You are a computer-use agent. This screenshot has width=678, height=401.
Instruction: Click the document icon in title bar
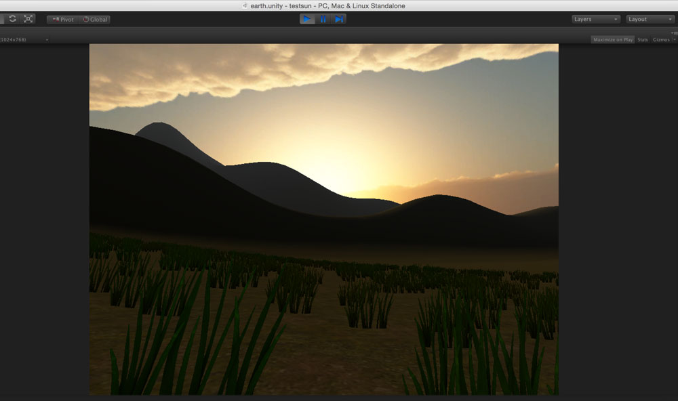coord(245,5)
